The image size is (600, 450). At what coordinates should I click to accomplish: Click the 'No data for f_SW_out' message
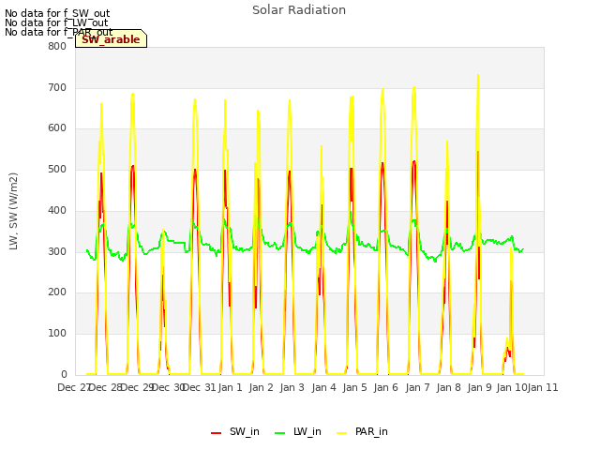tap(57, 13)
